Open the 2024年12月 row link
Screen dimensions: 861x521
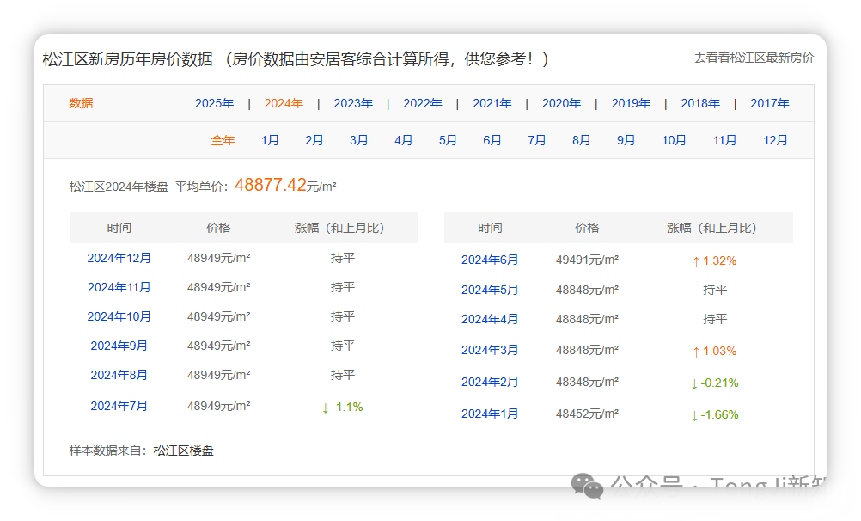coord(119,258)
